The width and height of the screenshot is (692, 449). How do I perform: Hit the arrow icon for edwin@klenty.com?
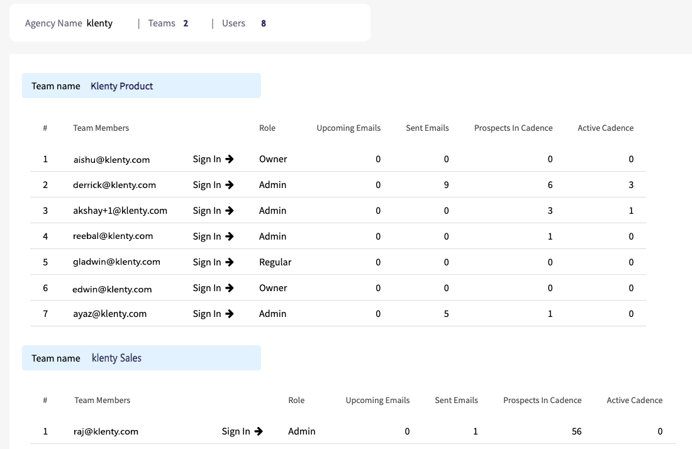pos(230,288)
